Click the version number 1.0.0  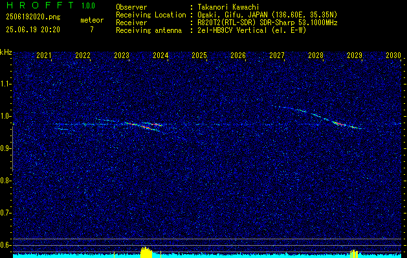pos(88,6)
